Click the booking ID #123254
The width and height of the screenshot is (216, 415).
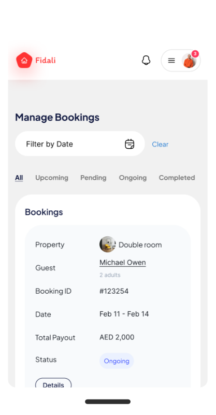tap(114, 291)
